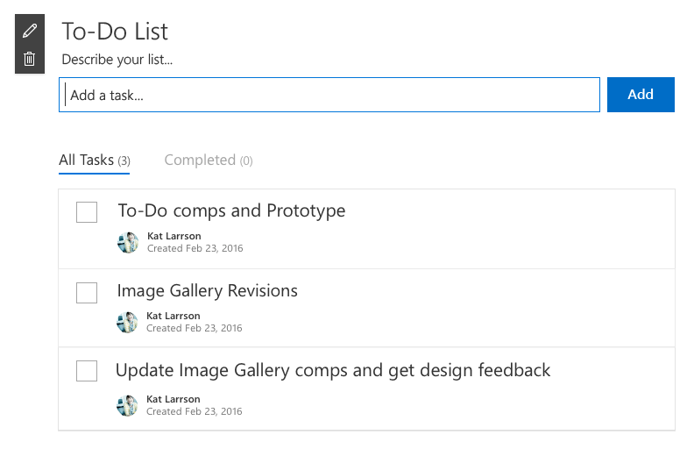Switch to the All Tasks tab
This screenshot has width=694, height=449.
(x=94, y=160)
